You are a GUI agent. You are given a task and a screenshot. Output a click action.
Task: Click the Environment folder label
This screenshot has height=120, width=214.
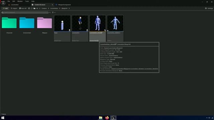tap(27, 33)
